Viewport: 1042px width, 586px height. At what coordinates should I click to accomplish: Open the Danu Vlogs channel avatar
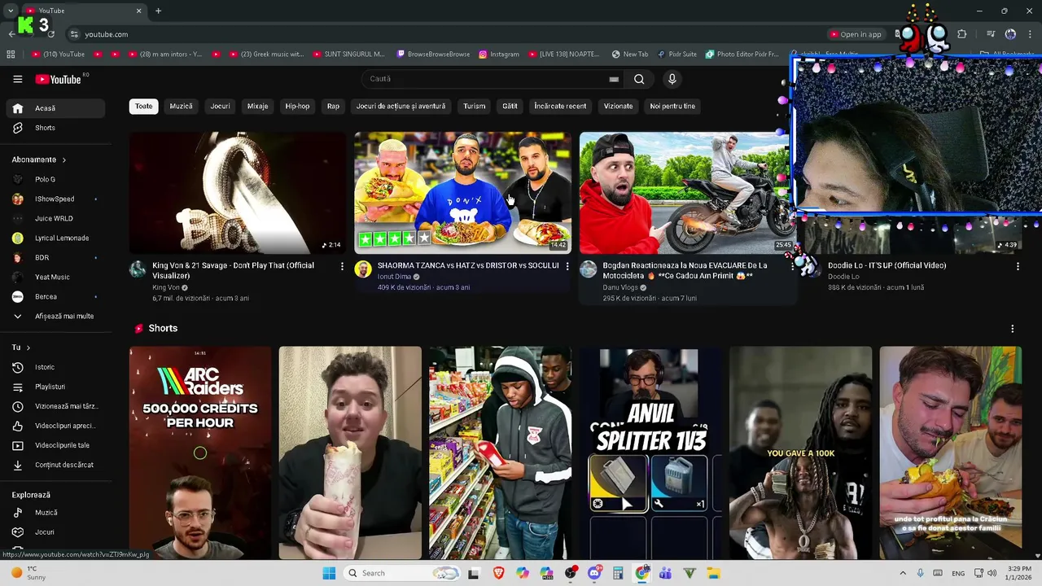[x=588, y=269]
